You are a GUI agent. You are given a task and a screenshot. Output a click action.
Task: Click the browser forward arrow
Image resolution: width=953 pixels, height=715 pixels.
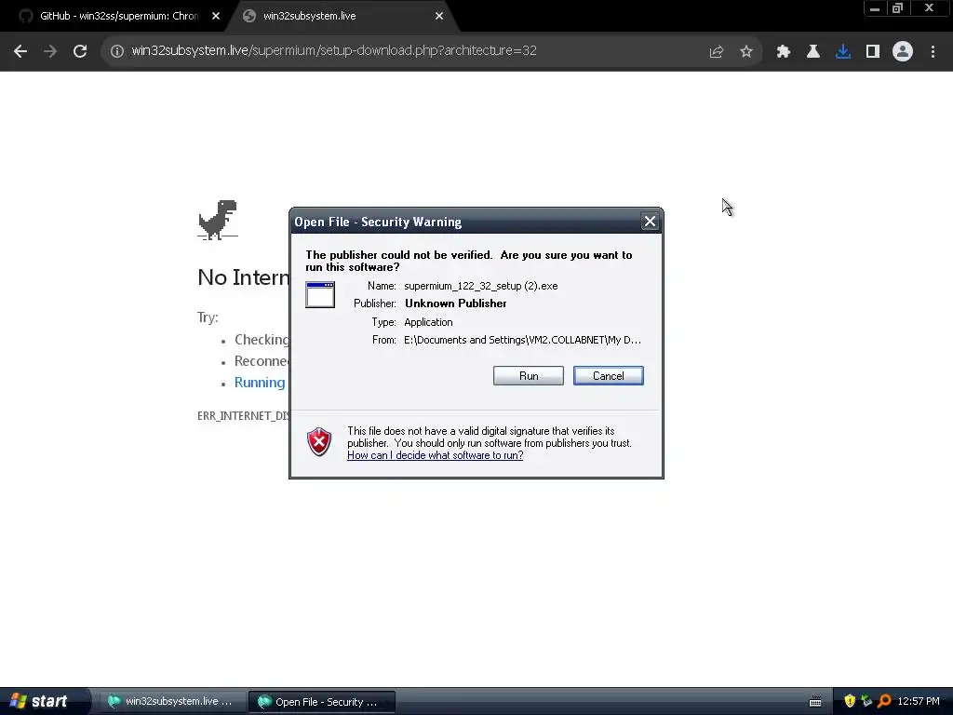coord(50,51)
